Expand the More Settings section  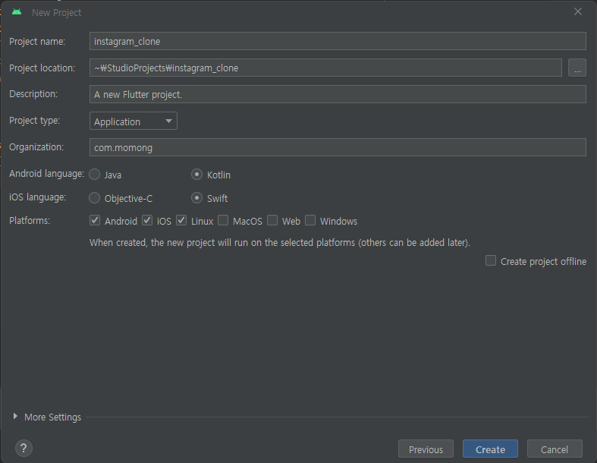[x=15, y=416]
